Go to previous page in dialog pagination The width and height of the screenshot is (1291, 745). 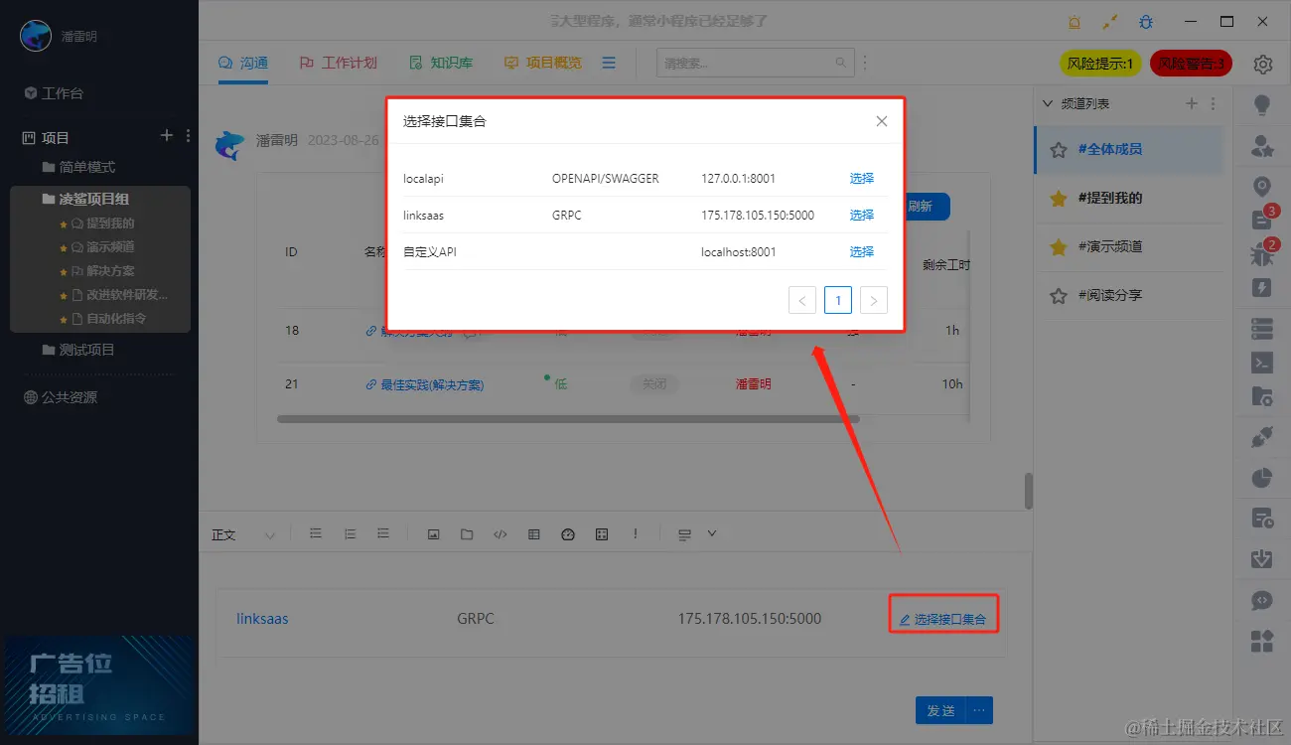[802, 300]
